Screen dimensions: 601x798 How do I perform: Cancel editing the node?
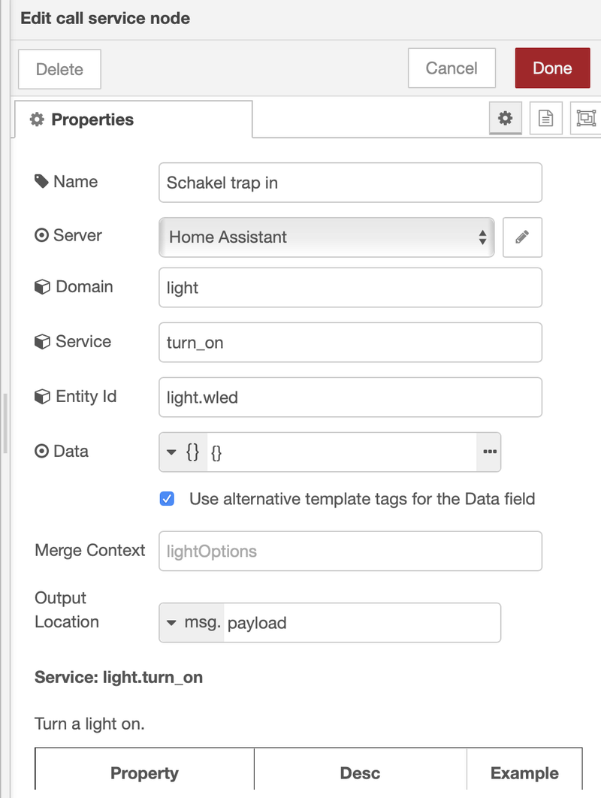[452, 68]
